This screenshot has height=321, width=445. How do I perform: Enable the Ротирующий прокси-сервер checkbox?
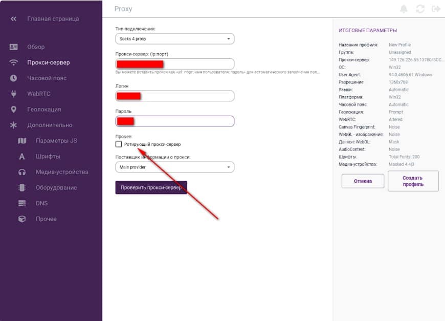tap(119, 144)
